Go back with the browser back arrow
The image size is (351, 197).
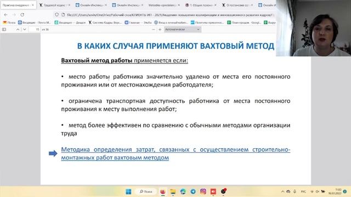coord(6,15)
